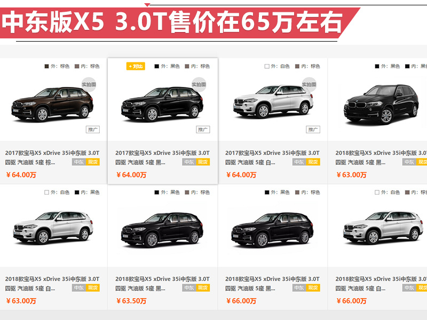Open black 2018 X5 front-angle photo

click(x=381, y=105)
